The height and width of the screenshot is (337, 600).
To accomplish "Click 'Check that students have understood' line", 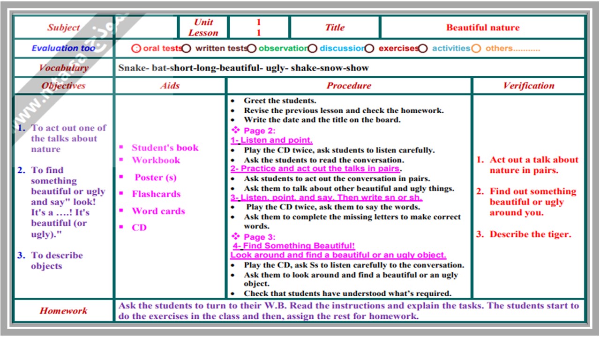I will [347, 294].
